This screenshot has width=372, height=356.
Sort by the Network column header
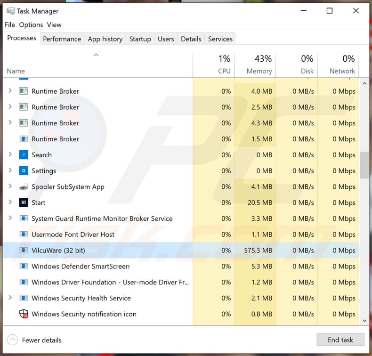[x=338, y=65]
